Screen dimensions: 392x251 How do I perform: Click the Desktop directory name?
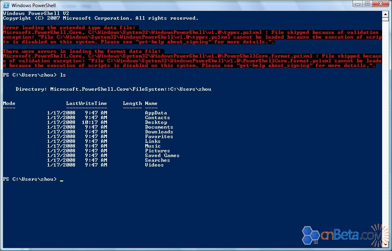[156, 122]
